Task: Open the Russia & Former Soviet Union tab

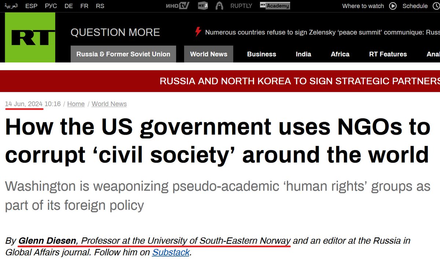Action: 123,54
